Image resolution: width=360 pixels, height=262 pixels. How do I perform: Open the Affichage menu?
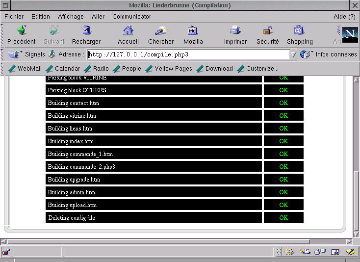click(71, 17)
